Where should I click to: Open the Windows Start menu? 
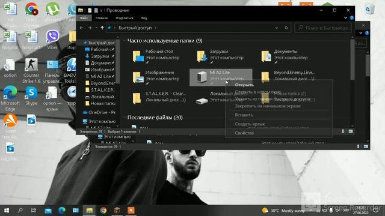click(x=7, y=211)
